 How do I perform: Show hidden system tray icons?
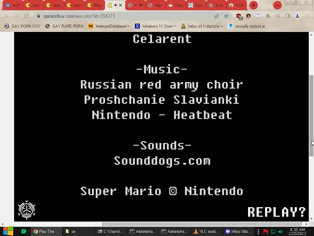(x=258, y=232)
